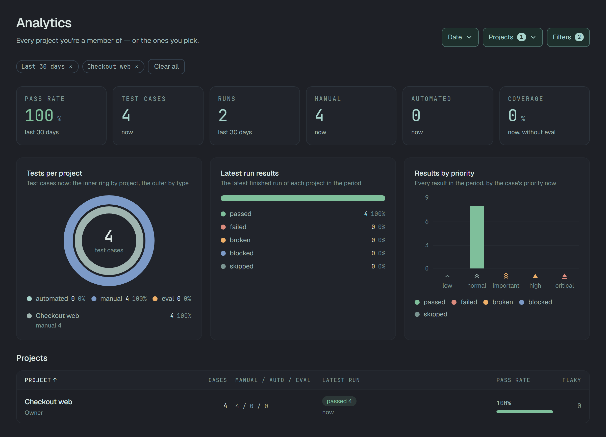Toggle the skipped legend in Results by priority

(431, 314)
